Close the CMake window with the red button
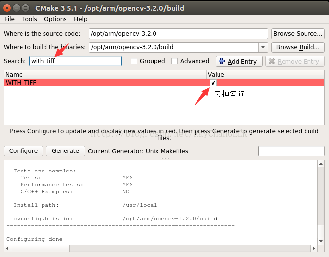329x257 pixels. 7,8
